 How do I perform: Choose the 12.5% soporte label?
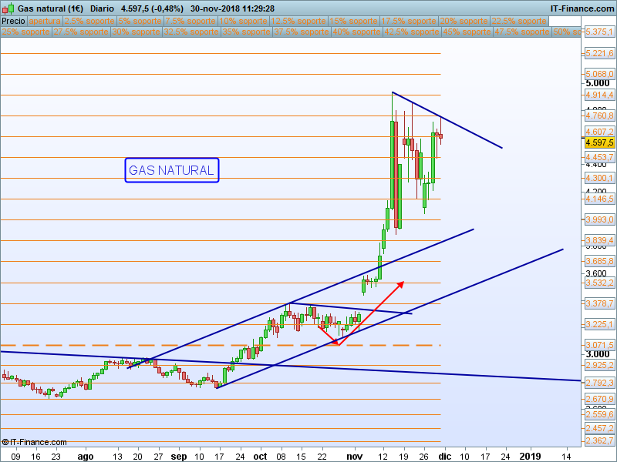[298, 22]
